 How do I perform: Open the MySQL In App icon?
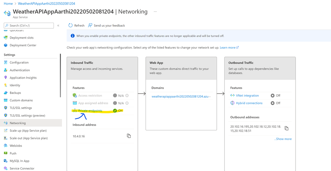(6, 161)
